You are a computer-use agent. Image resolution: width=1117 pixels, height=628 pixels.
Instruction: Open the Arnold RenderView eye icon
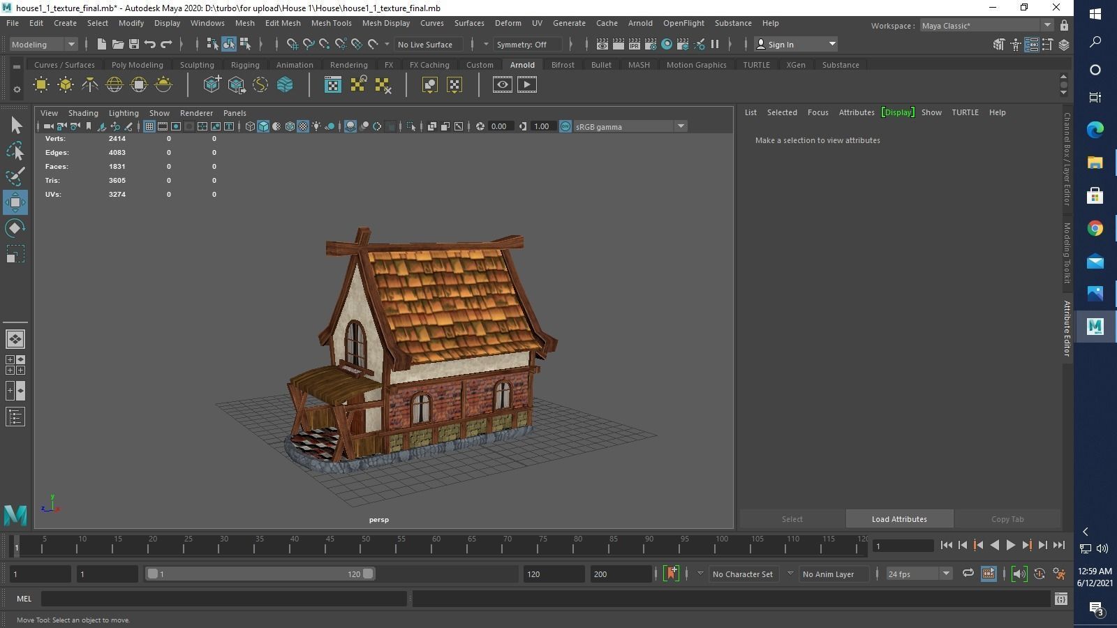click(x=503, y=85)
